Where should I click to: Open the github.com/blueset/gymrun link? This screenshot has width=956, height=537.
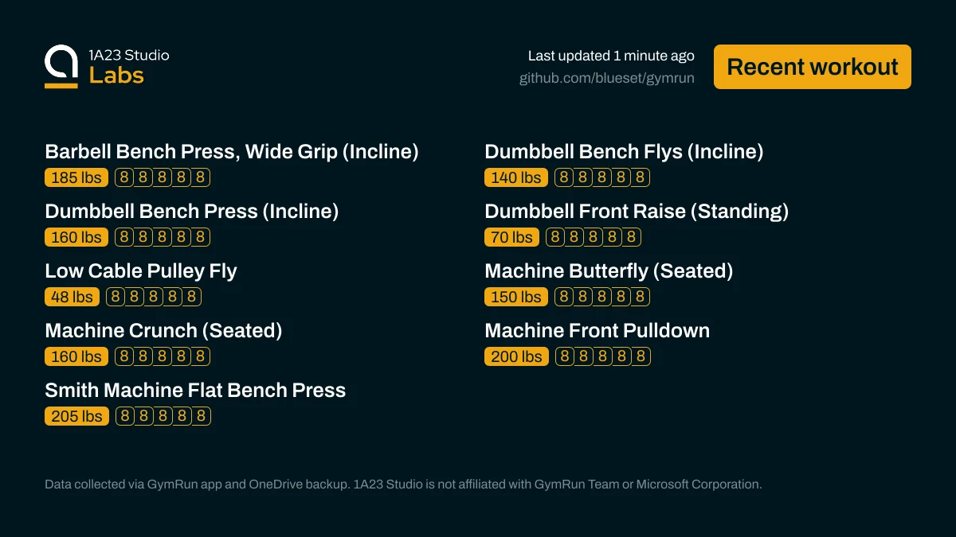point(606,78)
